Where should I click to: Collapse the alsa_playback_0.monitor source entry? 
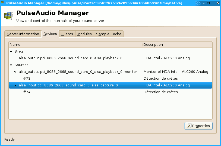(15, 72)
